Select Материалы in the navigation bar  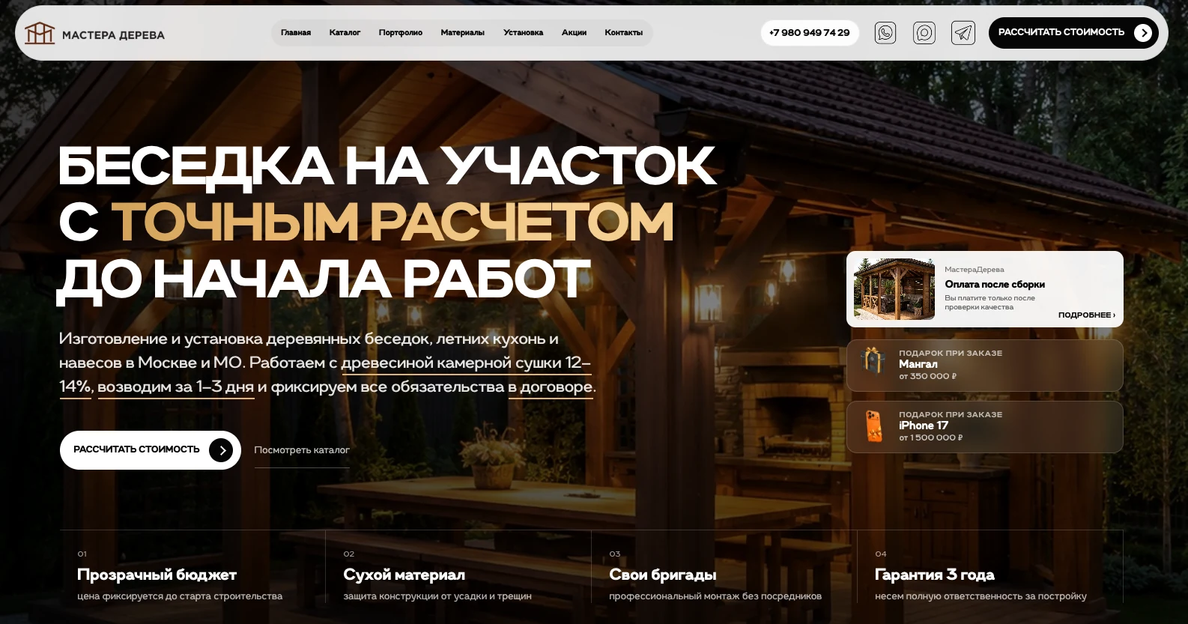463,33
